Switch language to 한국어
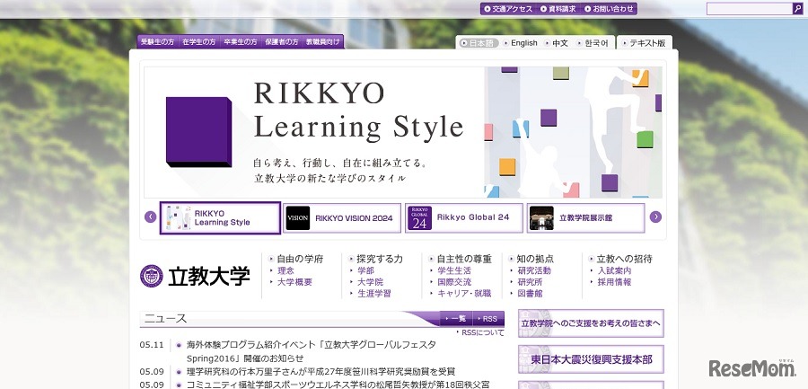This screenshot has width=808, height=389. [x=593, y=43]
